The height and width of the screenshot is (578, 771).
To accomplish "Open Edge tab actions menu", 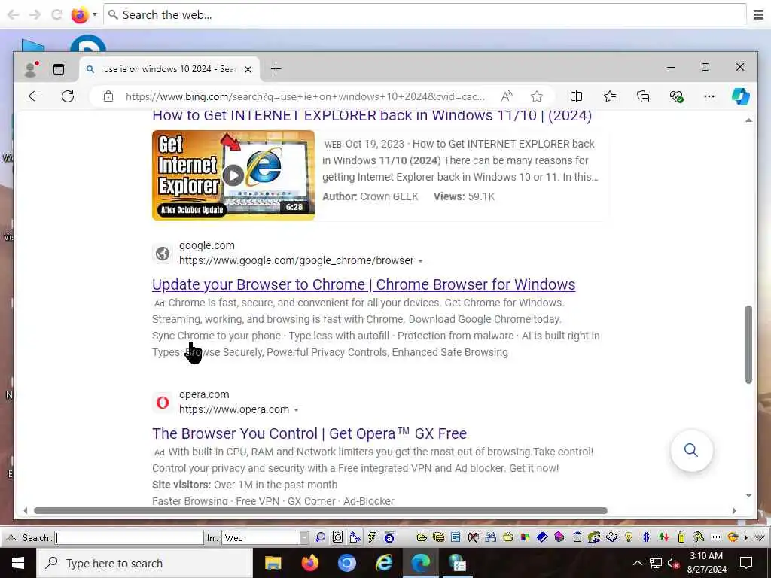I will pos(59,69).
